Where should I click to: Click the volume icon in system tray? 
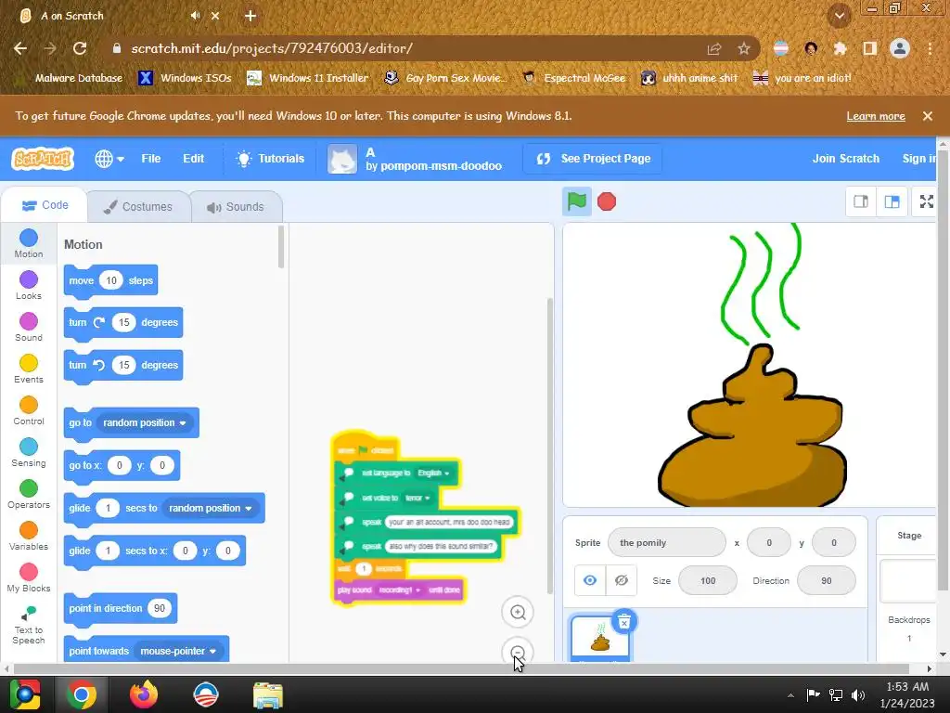click(858, 695)
